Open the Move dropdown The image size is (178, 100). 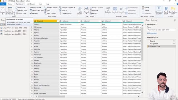tap(63, 11)
